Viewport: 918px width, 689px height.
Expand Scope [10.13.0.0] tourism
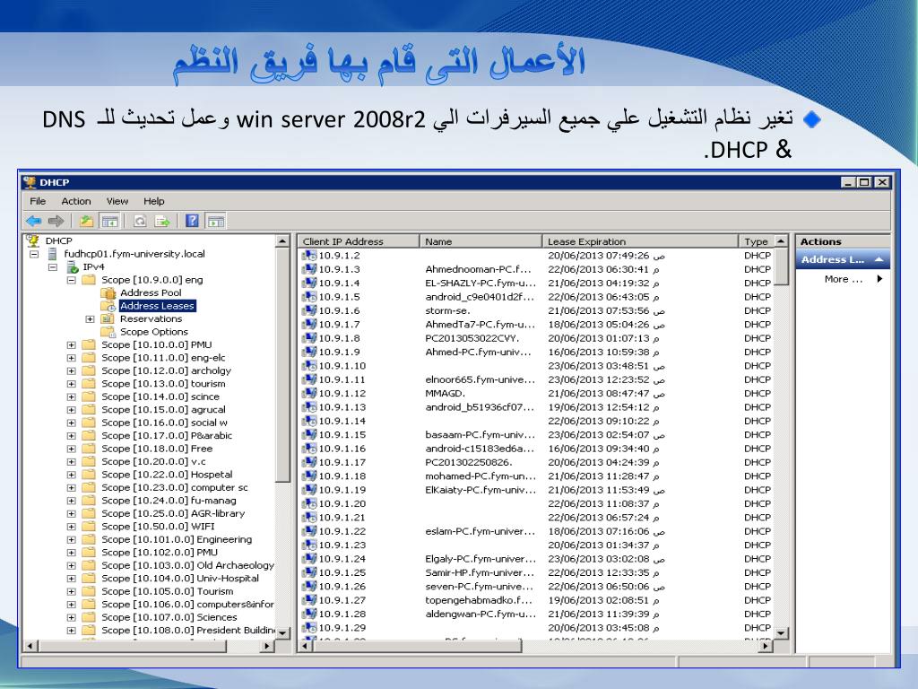[x=71, y=384]
